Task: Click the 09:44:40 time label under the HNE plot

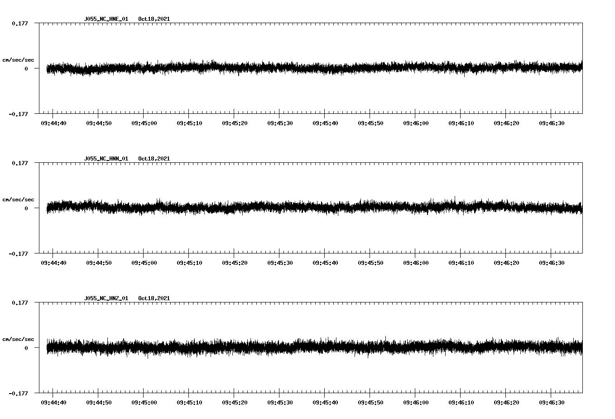Action: click(x=53, y=123)
